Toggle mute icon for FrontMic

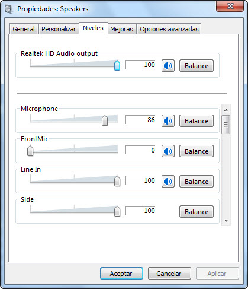click(x=168, y=151)
